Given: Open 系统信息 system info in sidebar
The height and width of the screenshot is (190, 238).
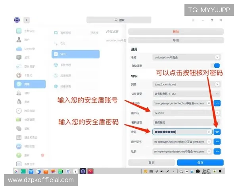Looking at the screenshot, I should click(30, 164).
